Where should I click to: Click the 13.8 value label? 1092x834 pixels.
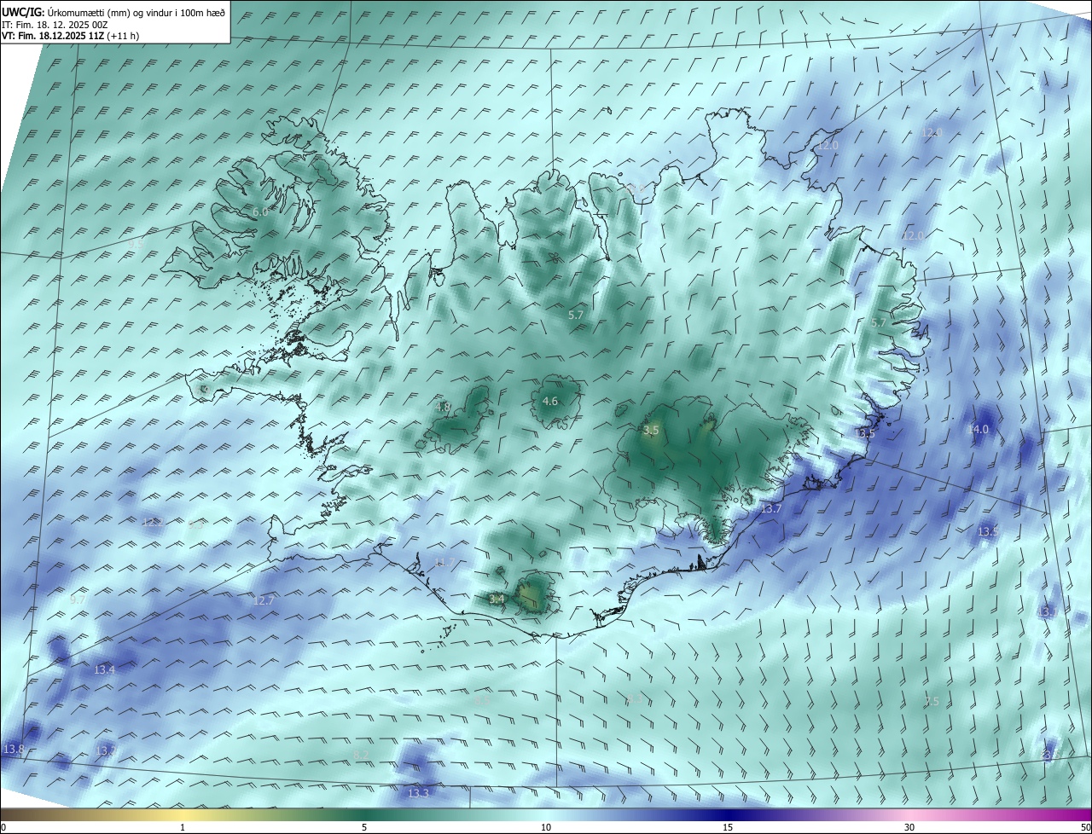[14, 750]
